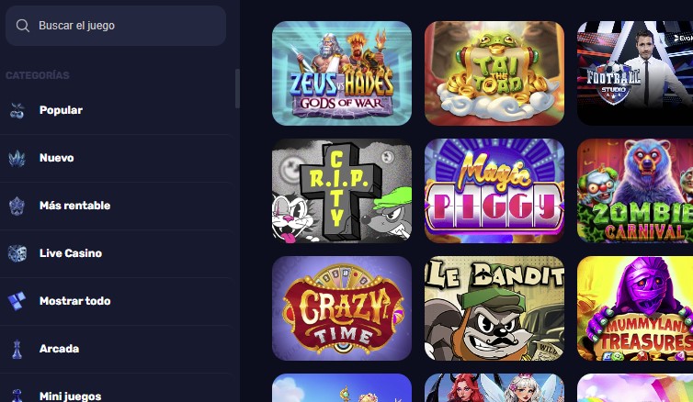Launch the Magic Piggy slot game
Screen dimensions: 693x402
(x=494, y=191)
